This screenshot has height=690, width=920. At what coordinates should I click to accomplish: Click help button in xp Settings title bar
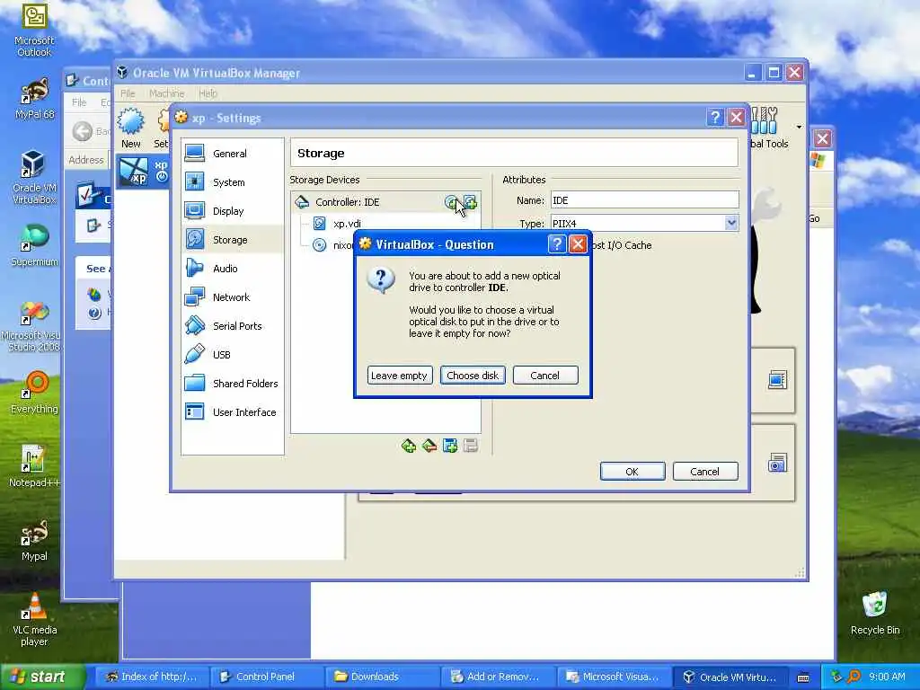pyautogui.click(x=714, y=118)
